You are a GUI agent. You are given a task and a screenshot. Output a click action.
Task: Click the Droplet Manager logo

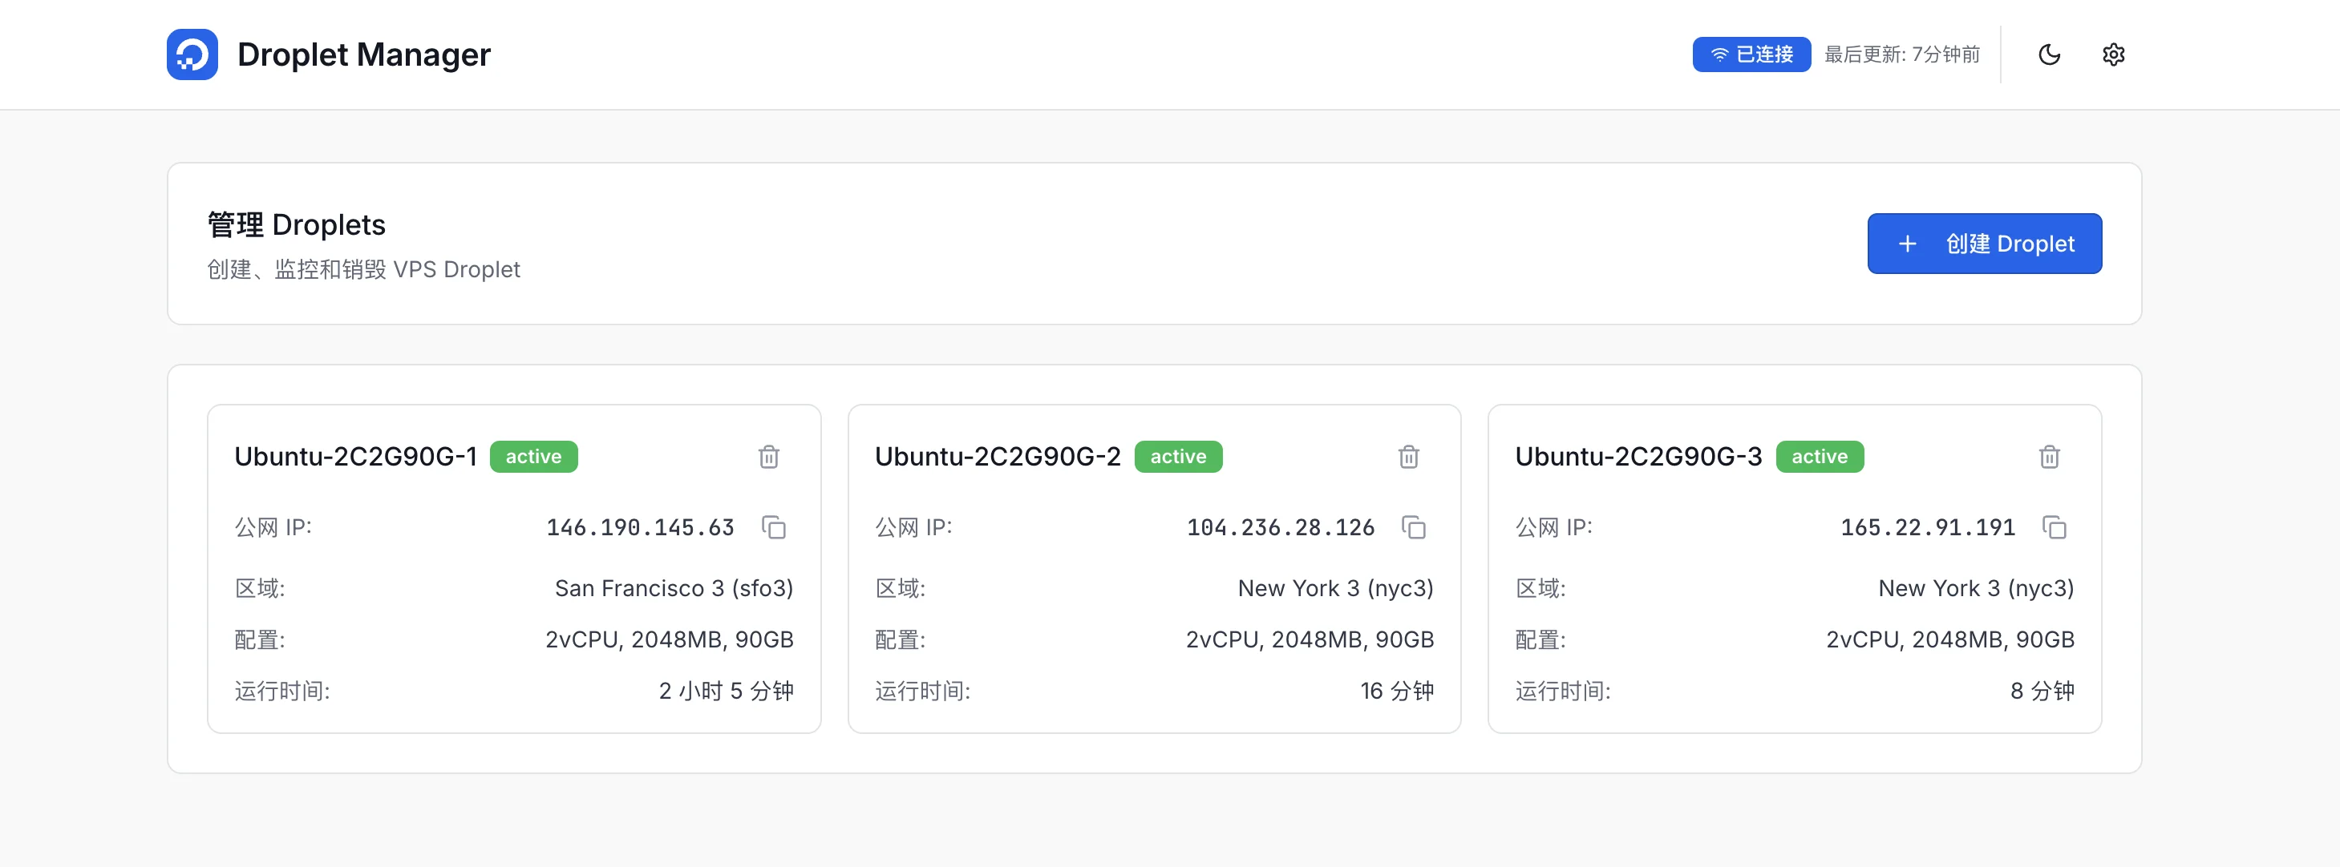(x=192, y=54)
